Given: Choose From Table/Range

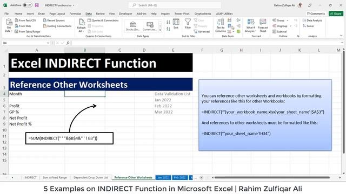Looking at the screenshot, I should click(x=27, y=32).
